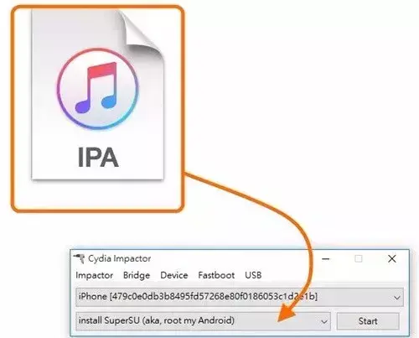Open the Fastboot menu
The height and width of the screenshot is (338, 419).
click(216, 275)
